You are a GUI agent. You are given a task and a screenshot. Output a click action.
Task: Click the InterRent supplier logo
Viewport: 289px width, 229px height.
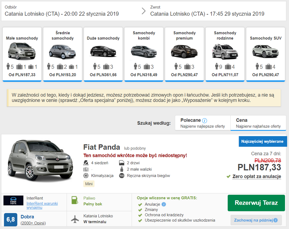pyautogui.click(x=14, y=200)
